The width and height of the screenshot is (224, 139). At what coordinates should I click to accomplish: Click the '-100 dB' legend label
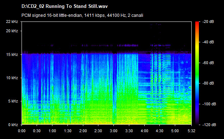(x=209, y=104)
